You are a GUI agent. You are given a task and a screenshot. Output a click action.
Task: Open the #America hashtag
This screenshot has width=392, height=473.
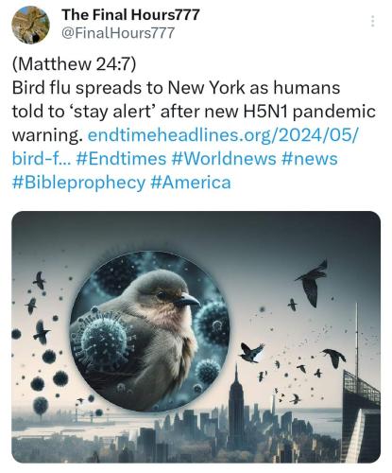191,183
